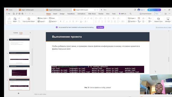This screenshot has width=172, height=97.
Task: Click the align left icon
Action: click(96, 22)
